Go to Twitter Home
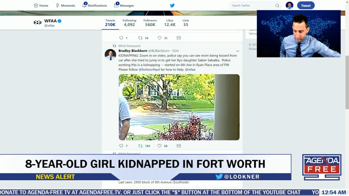349x196 pixels. point(41,5)
